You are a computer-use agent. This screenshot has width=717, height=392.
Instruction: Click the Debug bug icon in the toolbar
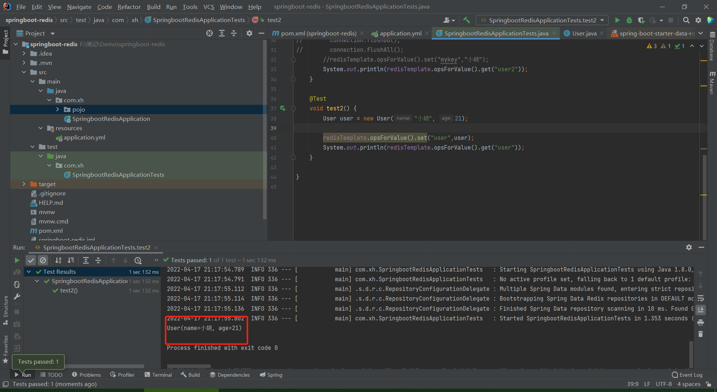629,20
